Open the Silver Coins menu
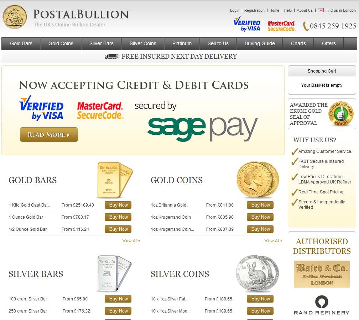 [143, 43]
